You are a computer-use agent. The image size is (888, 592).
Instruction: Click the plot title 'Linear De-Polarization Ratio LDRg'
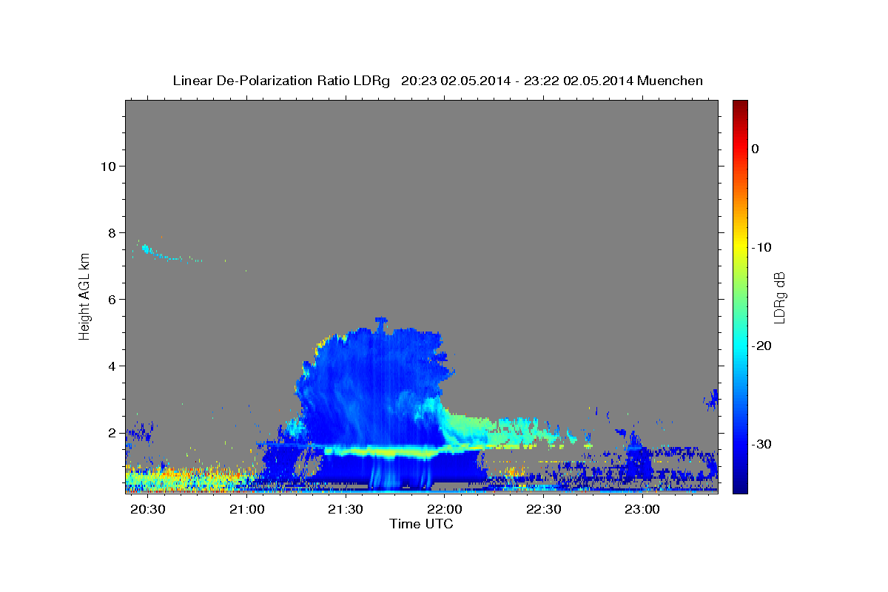coord(280,81)
